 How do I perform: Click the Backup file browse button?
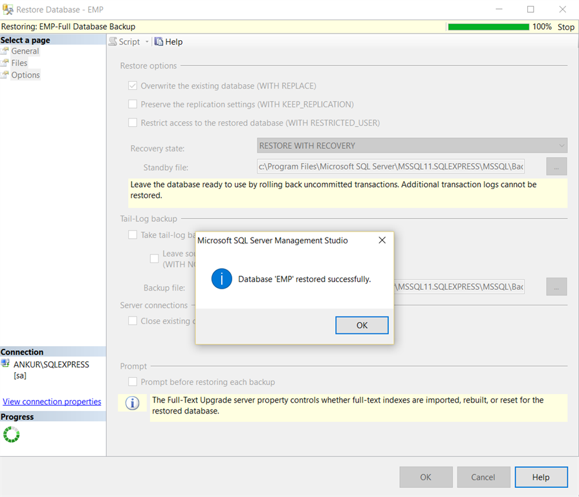(x=556, y=287)
